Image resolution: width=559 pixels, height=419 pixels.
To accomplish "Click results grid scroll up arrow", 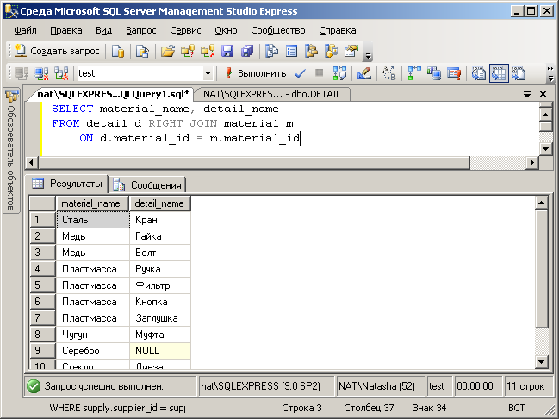I will [542, 203].
